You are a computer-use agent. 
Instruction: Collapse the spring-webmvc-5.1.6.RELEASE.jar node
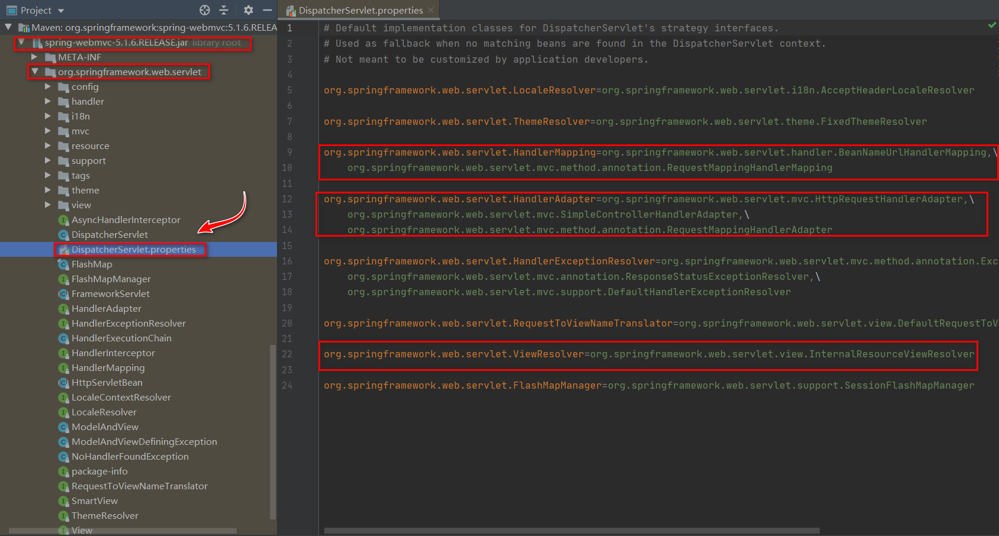(21, 42)
